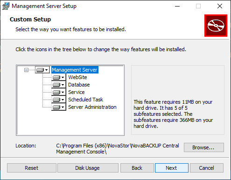
Task: Click the feature size description text
Action: pos(173,114)
